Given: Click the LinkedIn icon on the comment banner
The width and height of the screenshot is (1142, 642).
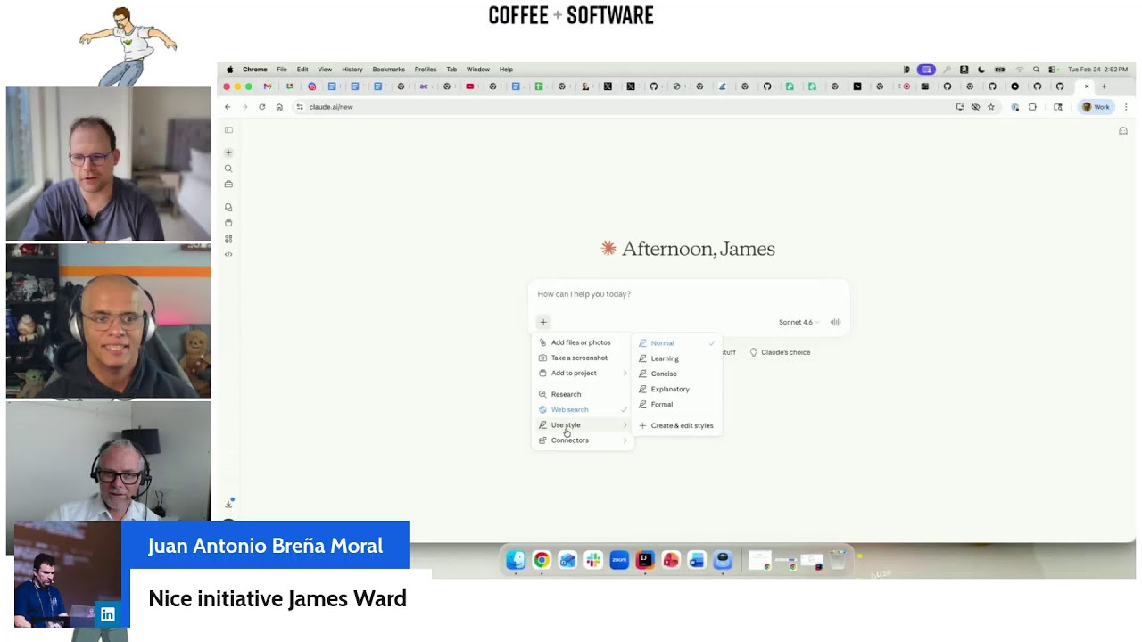Looking at the screenshot, I should tap(108, 613).
